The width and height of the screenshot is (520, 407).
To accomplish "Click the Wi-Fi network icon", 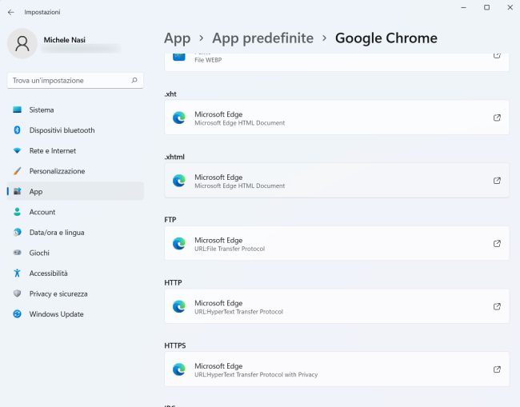I will pyautogui.click(x=18, y=151).
